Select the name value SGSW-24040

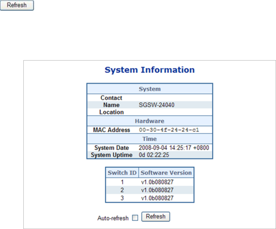pos(156,105)
